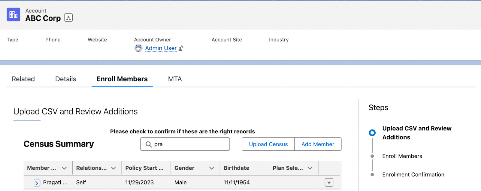
Task: Open the Plan Selection column dropdown
Action: [x=310, y=168]
